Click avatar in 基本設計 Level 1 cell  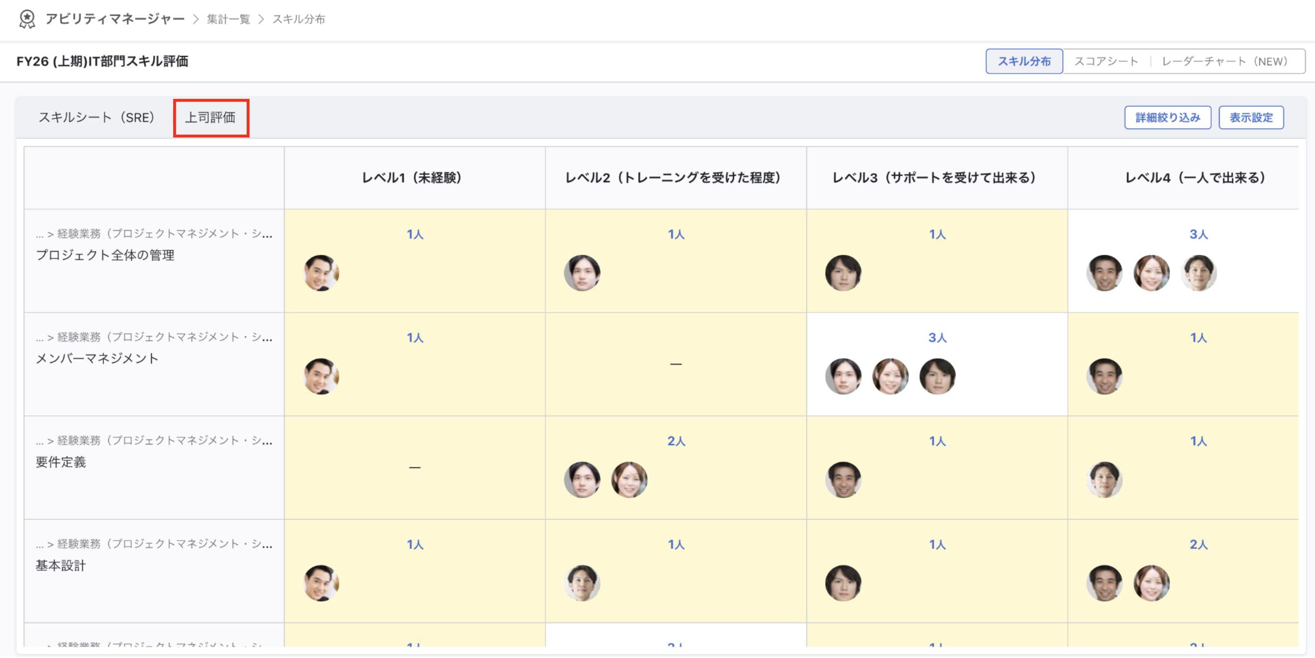(x=321, y=583)
